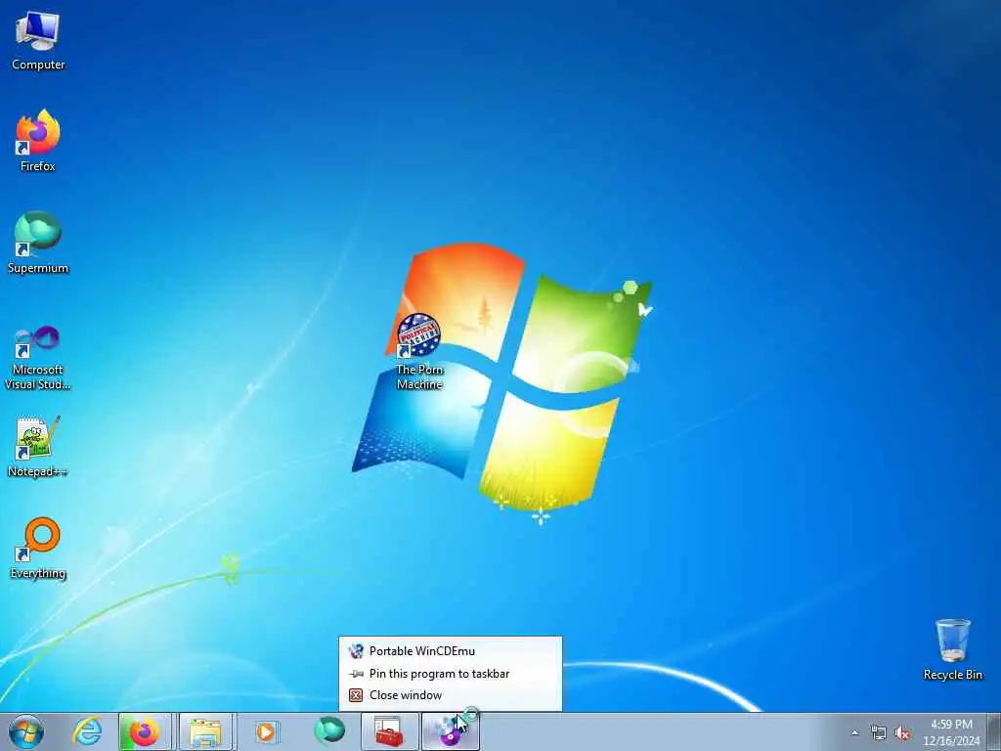This screenshot has width=1001, height=751.
Task: Show hidden system tray icons
Action: 854,732
